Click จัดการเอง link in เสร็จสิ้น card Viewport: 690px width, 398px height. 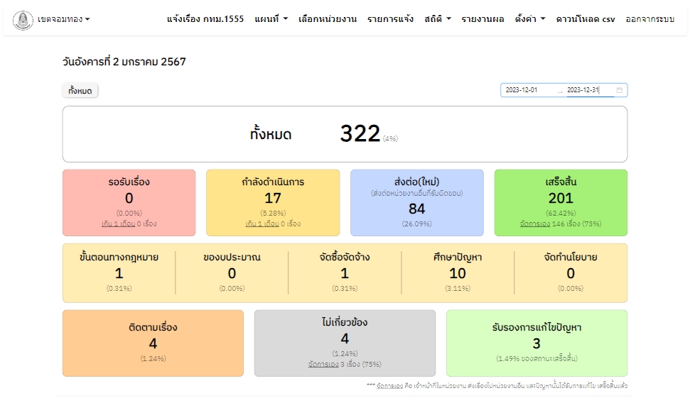535,223
